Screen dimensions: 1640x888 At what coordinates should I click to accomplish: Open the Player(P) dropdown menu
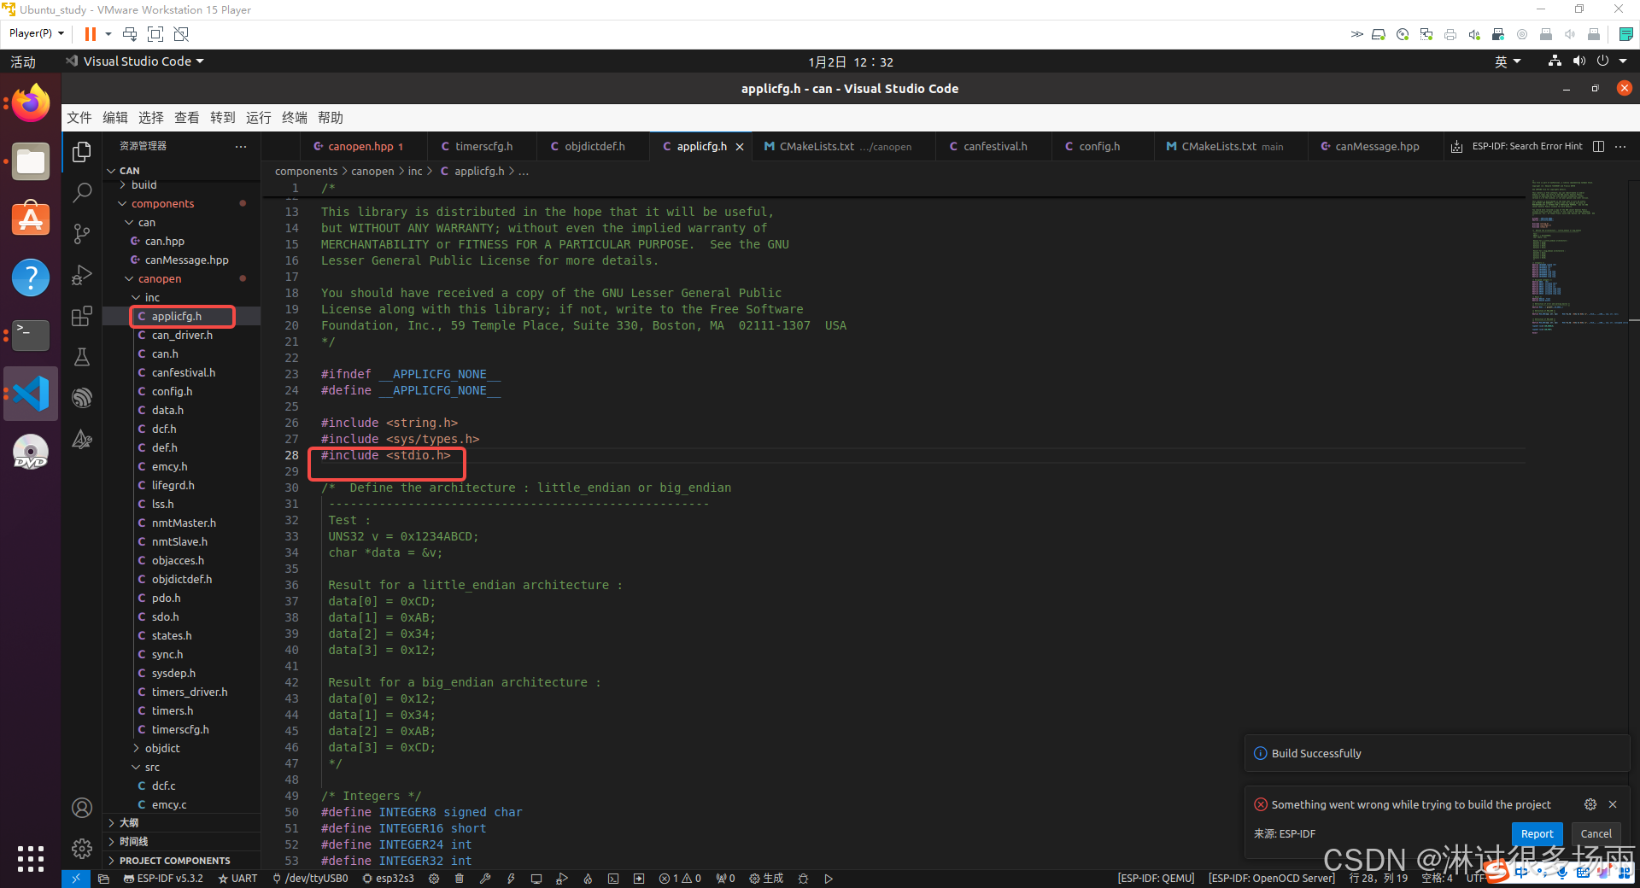37,34
